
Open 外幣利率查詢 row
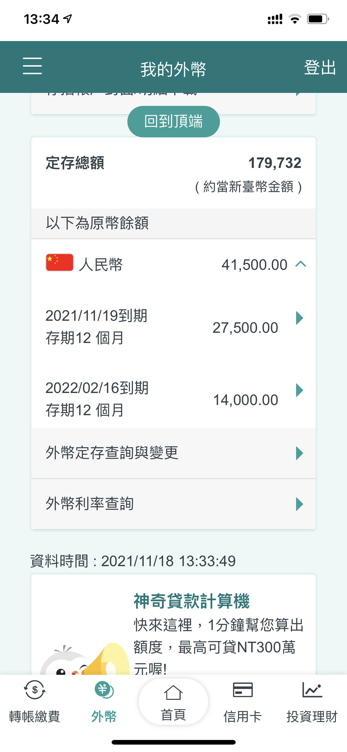(89, 504)
